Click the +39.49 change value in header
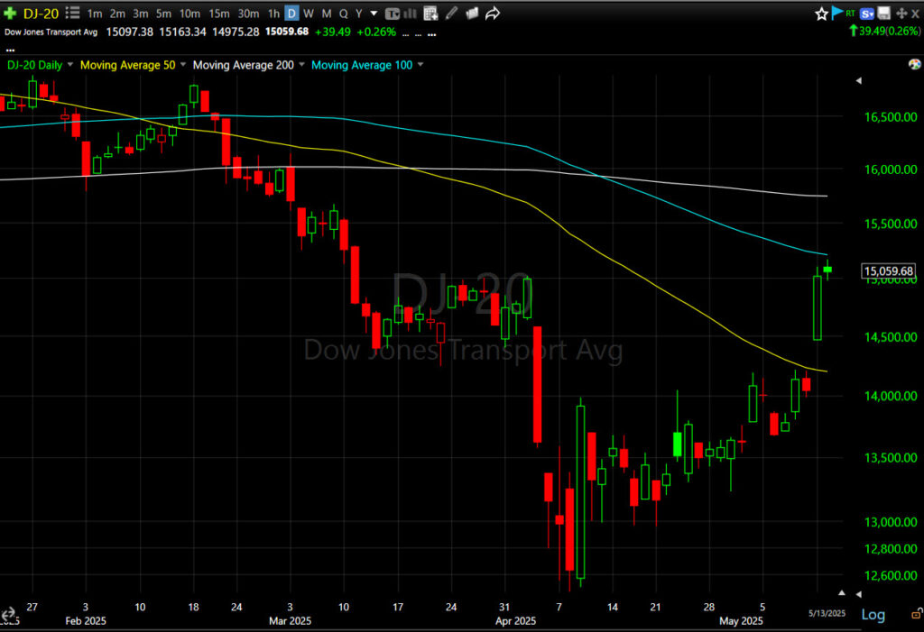The width and height of the screenshot is (924, 632). pyautogui.click(x=333, y=32)
